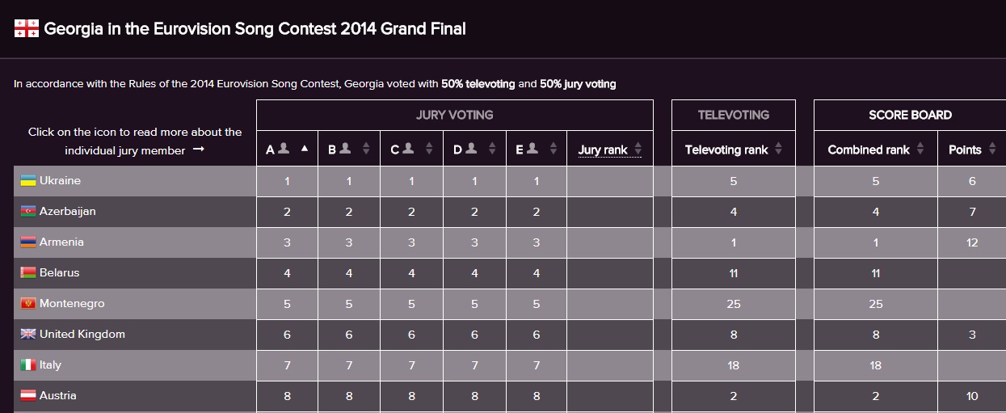Image resolution: width=1006 pixels, height=413 pixels.
Task: Click the United Kingdom flag icon
Action: [29, 335]
